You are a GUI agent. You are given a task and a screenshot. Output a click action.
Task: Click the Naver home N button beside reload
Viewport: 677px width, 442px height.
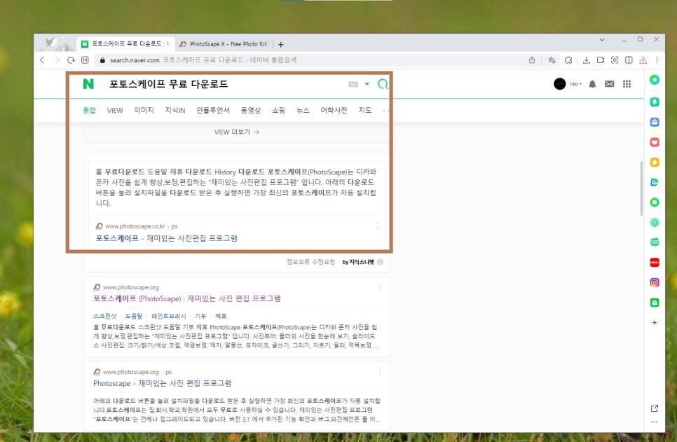tap(85, 60)
